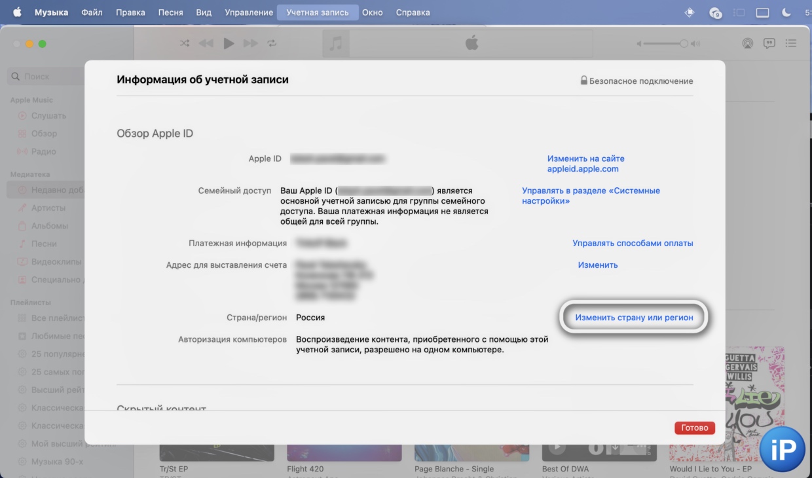This screenshot has height=478, width=812.
Task: Open Управлять в разделе «Системные настройки» link
Action: tap(591, 196)
